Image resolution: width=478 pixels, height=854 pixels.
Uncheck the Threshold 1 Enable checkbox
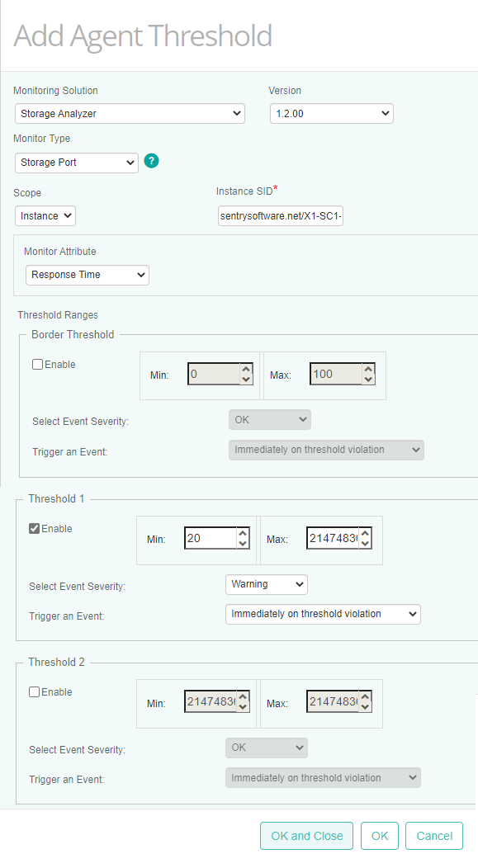click(x=35, y=528)
